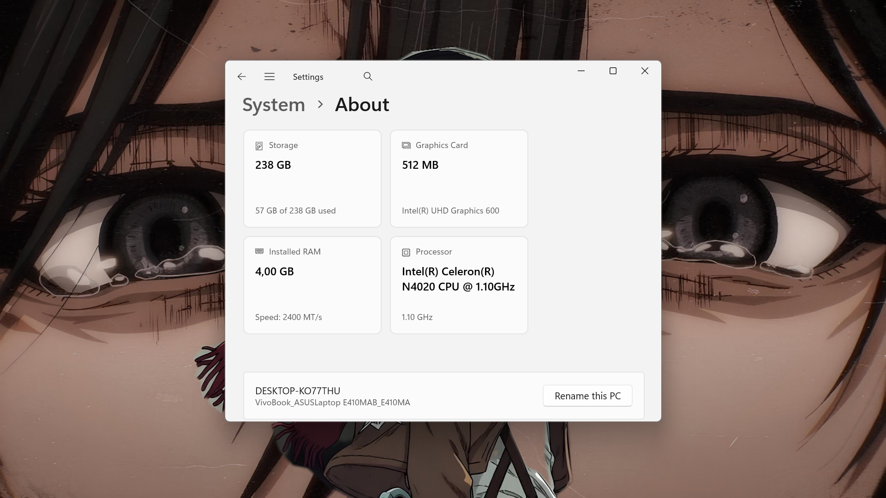The image size is (886, 498).
Task: Click the Intel Celeron N4020 CPU name
Action: [458, 279]
